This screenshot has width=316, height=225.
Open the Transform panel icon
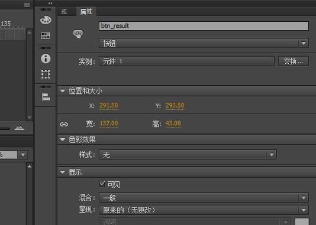(x=46, y=74)
